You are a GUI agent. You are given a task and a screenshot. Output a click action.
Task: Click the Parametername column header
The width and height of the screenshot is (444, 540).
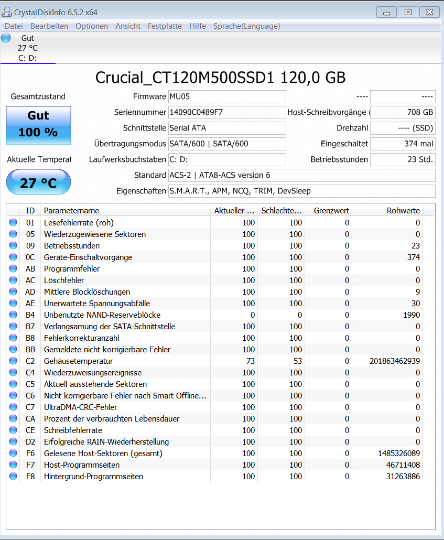pyautogui.click(x=125, y=210)
